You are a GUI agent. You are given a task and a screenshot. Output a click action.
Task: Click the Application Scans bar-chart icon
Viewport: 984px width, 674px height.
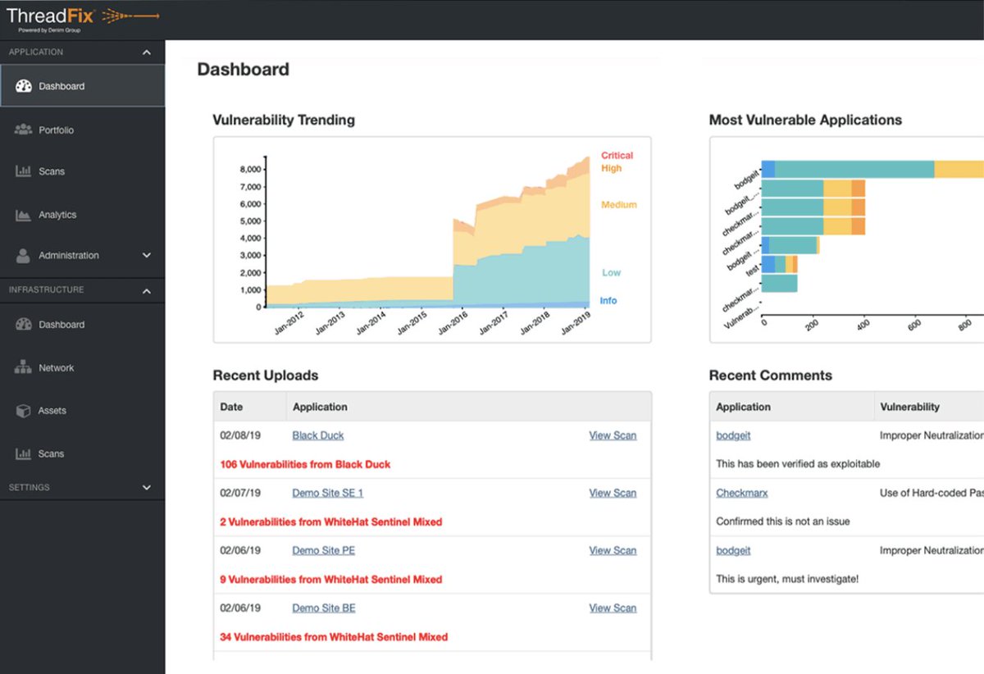pos(24,171)
